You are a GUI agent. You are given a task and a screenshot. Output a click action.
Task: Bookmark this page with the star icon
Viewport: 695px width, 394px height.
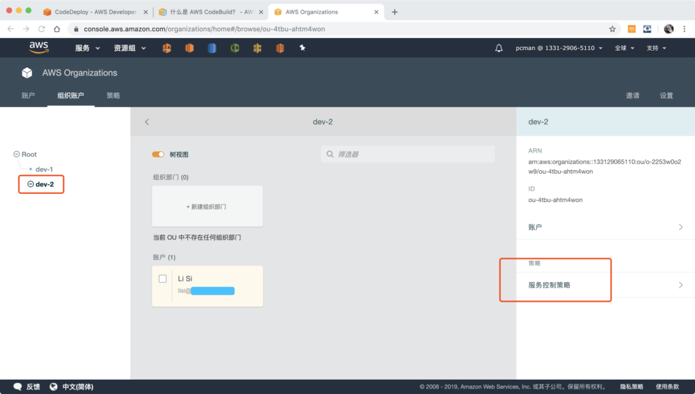tap(612, 29)
